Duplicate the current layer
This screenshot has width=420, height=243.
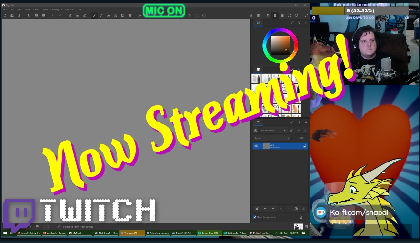[x=296, y=208]
